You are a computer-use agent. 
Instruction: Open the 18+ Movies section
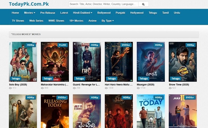76,21
